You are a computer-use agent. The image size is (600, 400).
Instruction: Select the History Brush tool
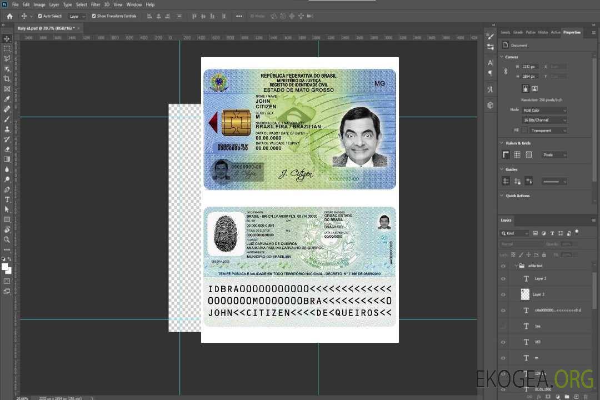point(7,139)
